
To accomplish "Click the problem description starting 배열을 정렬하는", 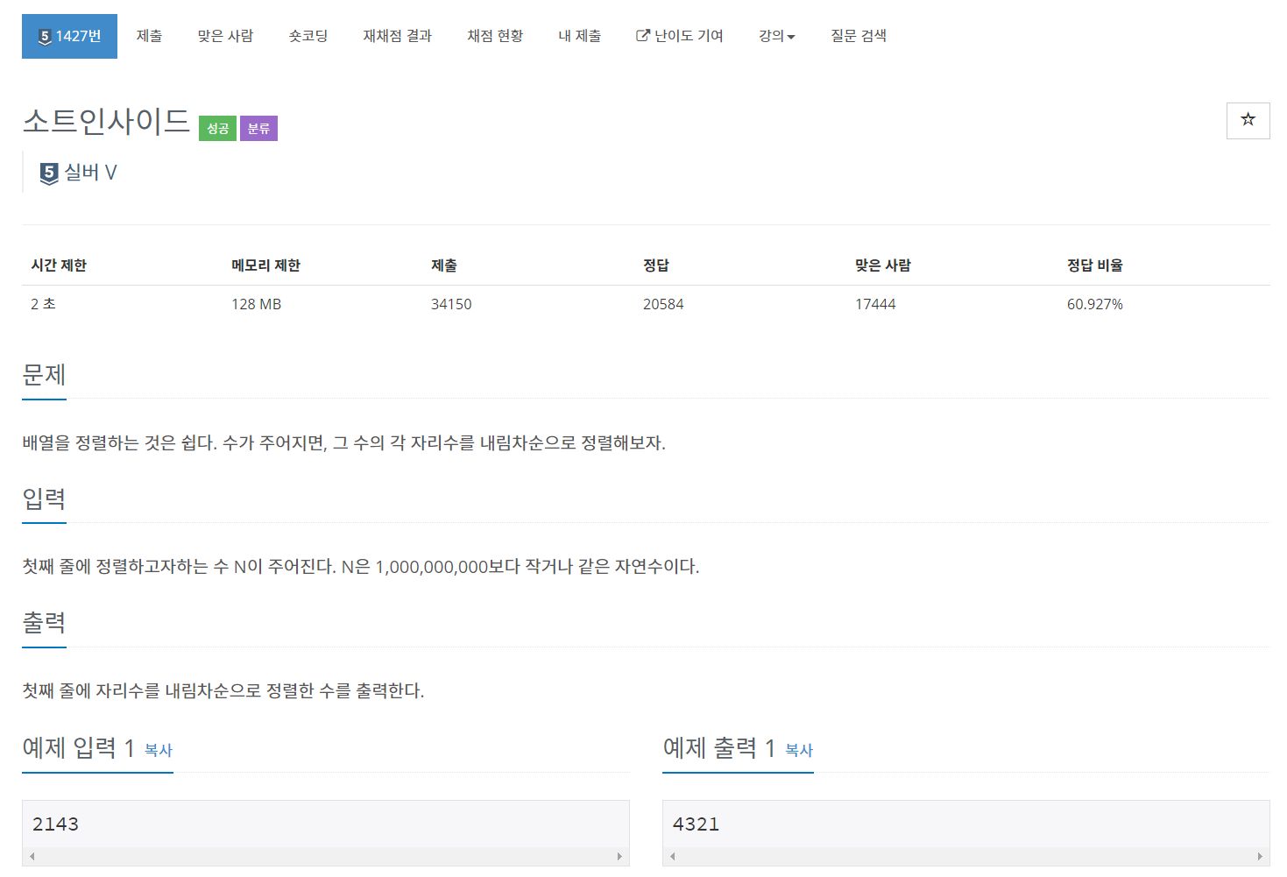I will pos(343,443).
